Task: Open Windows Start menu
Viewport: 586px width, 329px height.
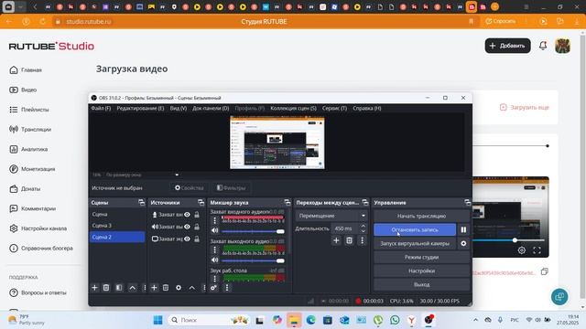Action: click(157, 320)
